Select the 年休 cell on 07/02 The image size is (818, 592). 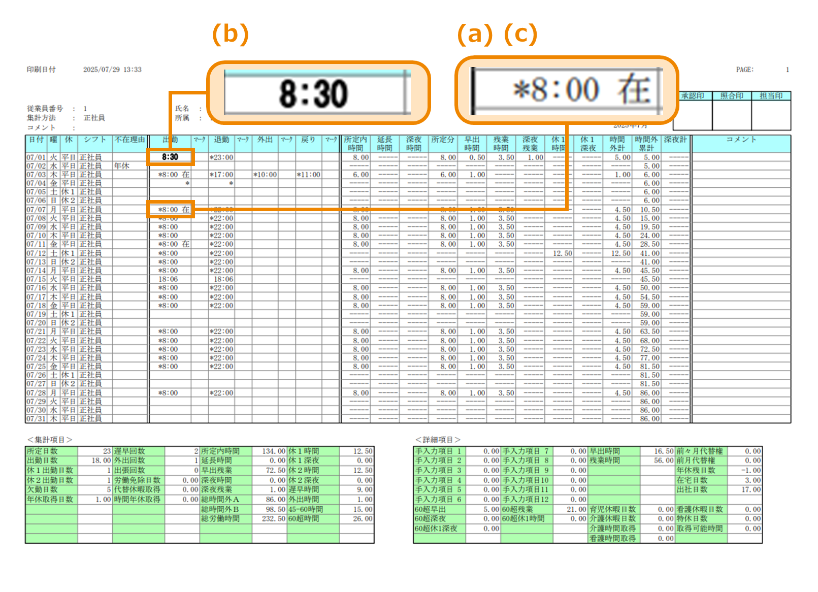tap(122, 166)
